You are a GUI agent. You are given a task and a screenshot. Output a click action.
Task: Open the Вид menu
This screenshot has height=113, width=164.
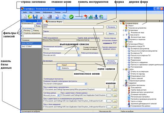click(31, 12)
